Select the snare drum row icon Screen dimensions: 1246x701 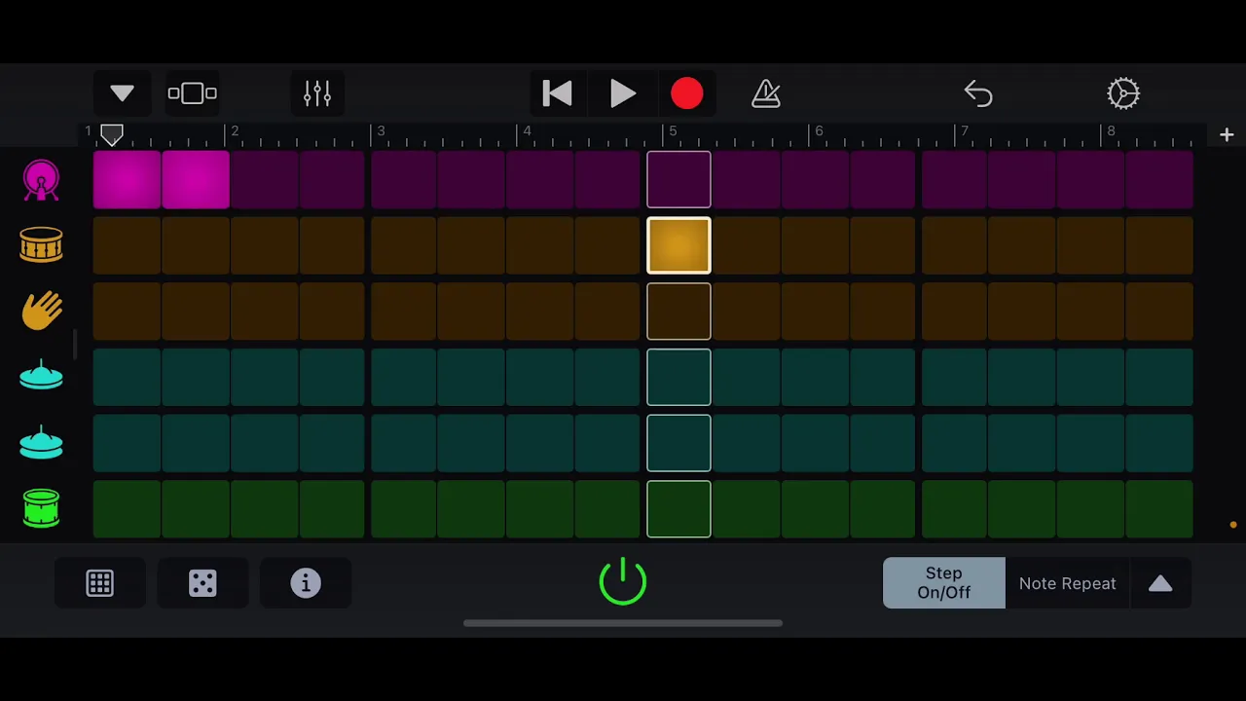coord(41,245)
